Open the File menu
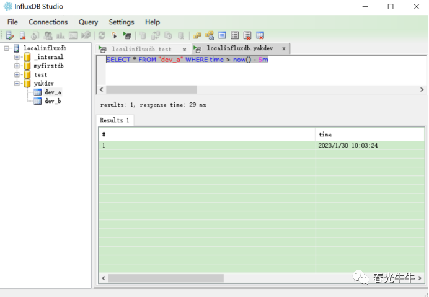This screenshot has height=297, width=429. point(12,22)
